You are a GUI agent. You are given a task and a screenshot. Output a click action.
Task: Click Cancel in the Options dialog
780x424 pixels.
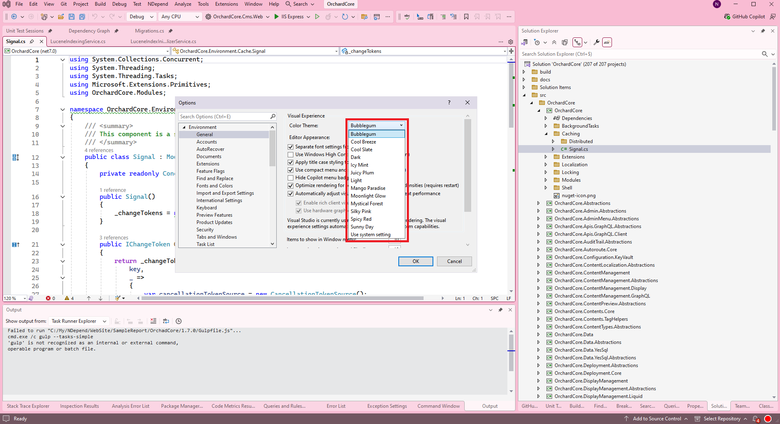pyautogui.click(x=454, y=261)
